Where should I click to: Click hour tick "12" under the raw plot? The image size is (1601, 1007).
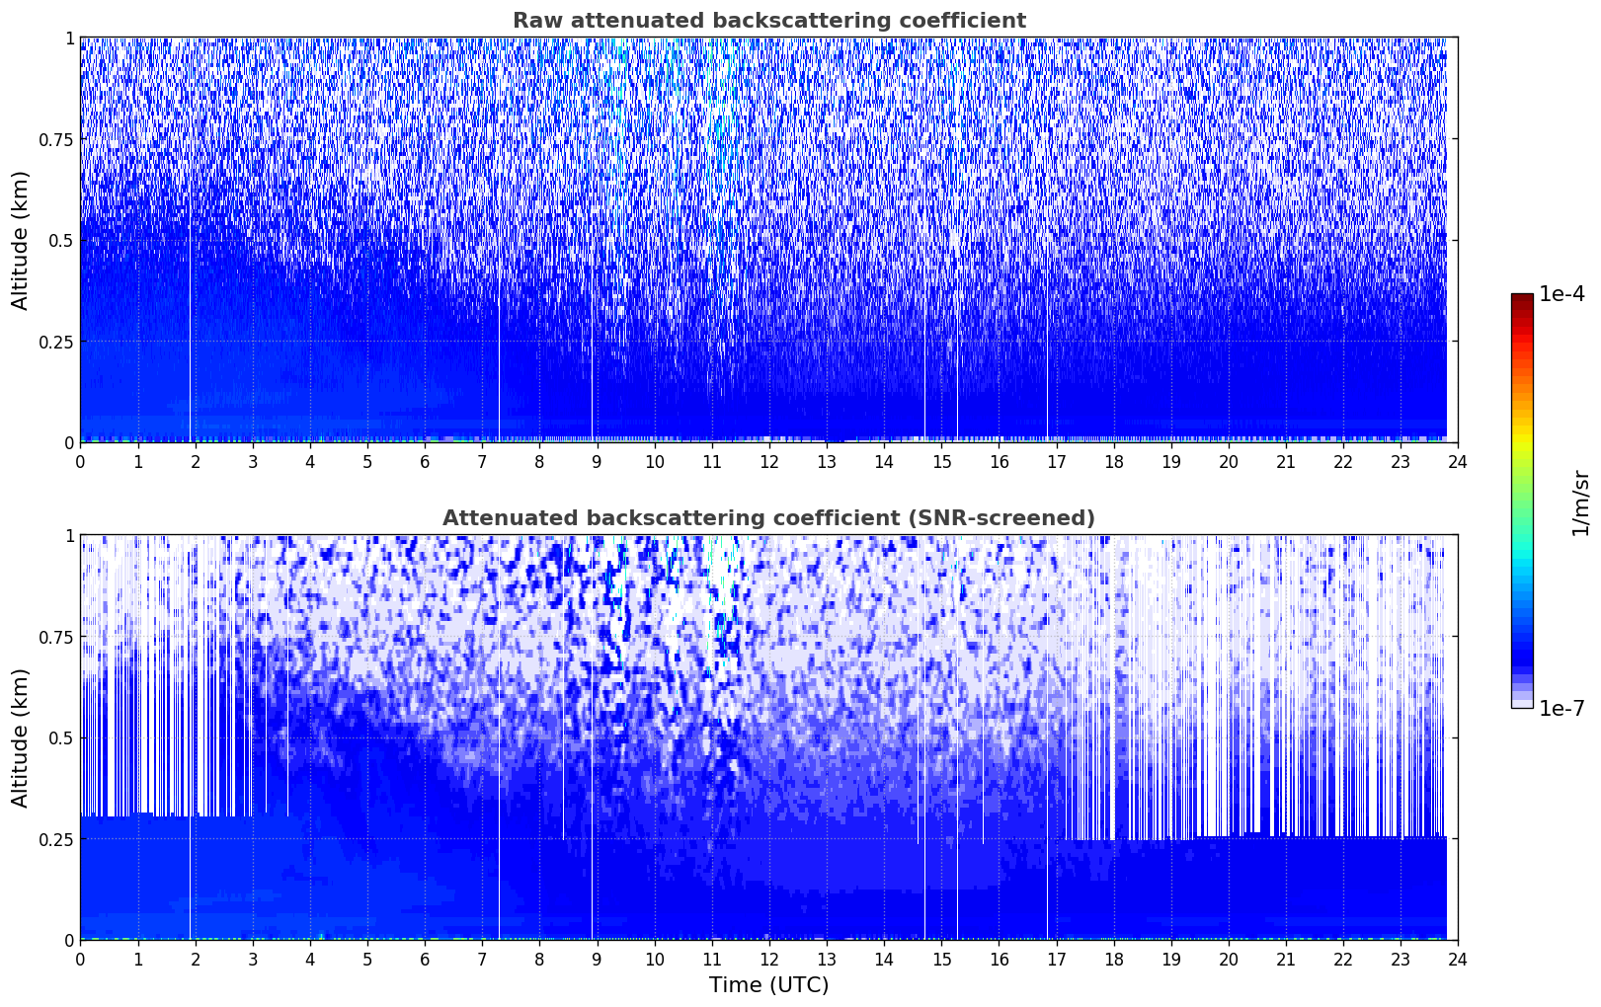769,461
